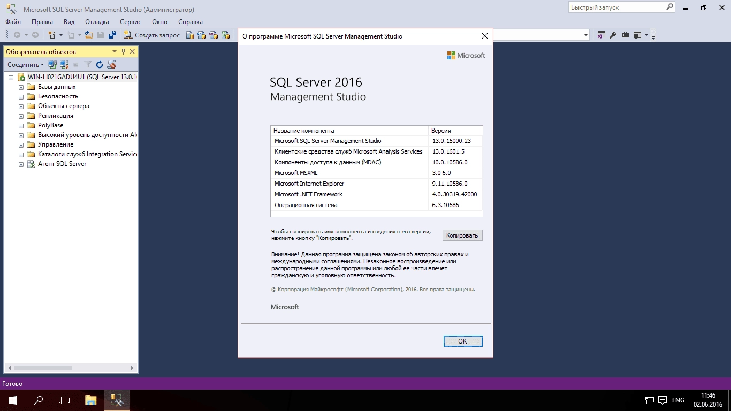Select the WIN-H021GADU4U1 server tree item
731x411 pixels.
(x=82, y=77)
